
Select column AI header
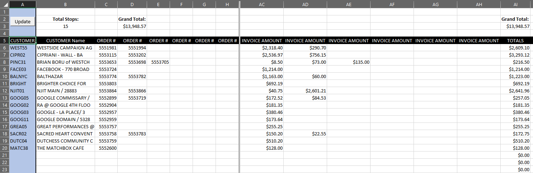(x=515, y=4)
